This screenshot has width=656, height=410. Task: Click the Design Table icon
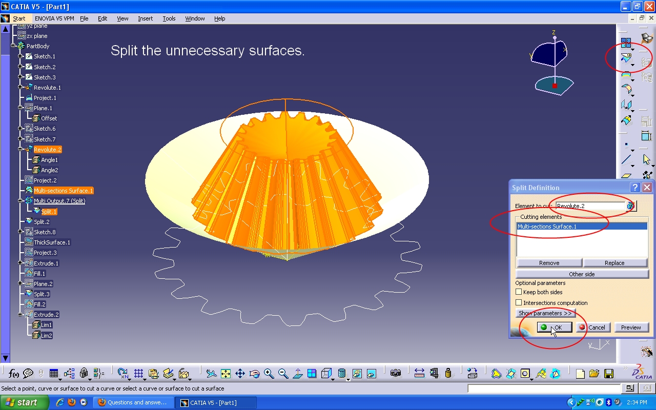click(54, 374)
